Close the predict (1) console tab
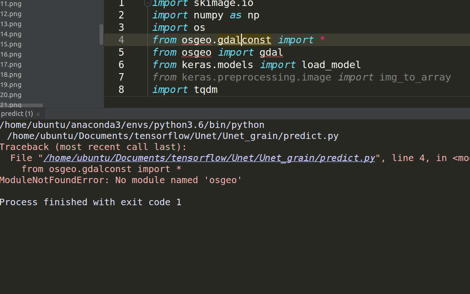 38,114
